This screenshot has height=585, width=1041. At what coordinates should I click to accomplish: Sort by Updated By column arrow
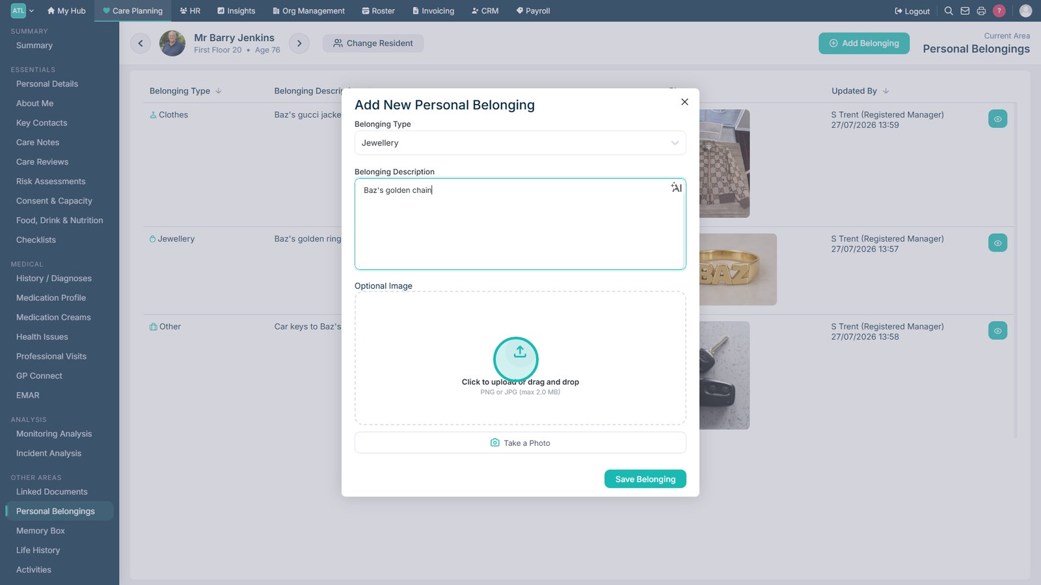[886, 91]
